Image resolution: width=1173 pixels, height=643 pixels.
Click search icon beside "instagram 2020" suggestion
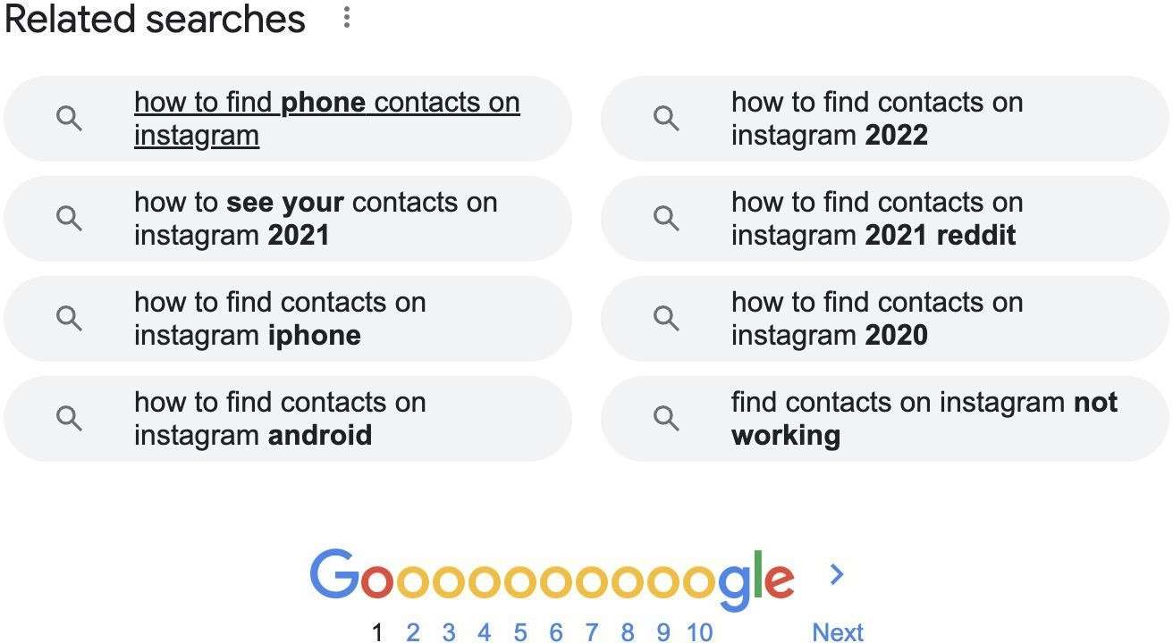666,318
